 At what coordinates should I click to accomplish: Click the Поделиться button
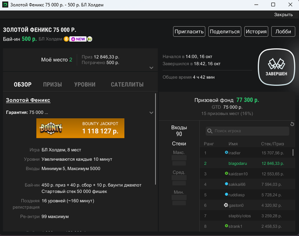tap(225, 32)
